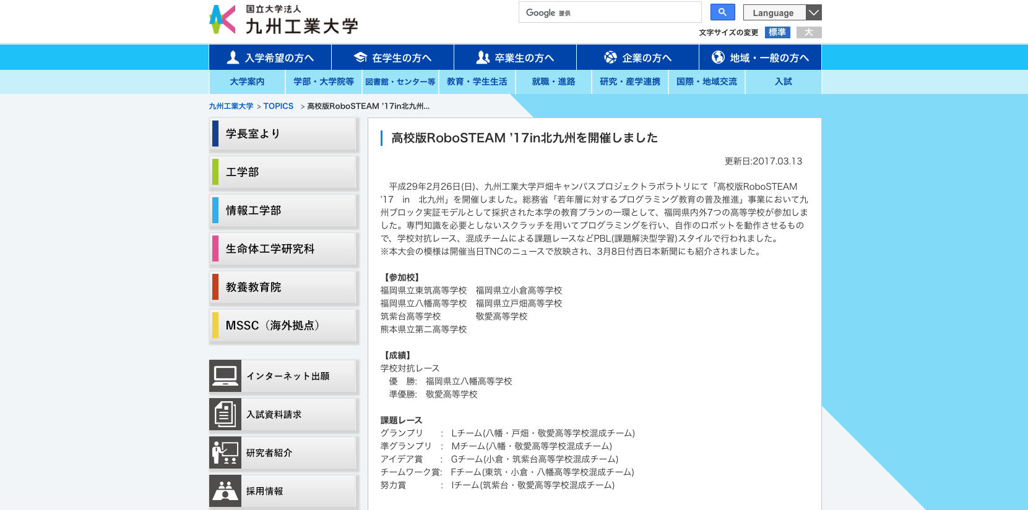The height and width of the screenshot is (510, 1028).
Task: Expand the 企業の方へ navigation menu
Action: (x=637, y=57)
